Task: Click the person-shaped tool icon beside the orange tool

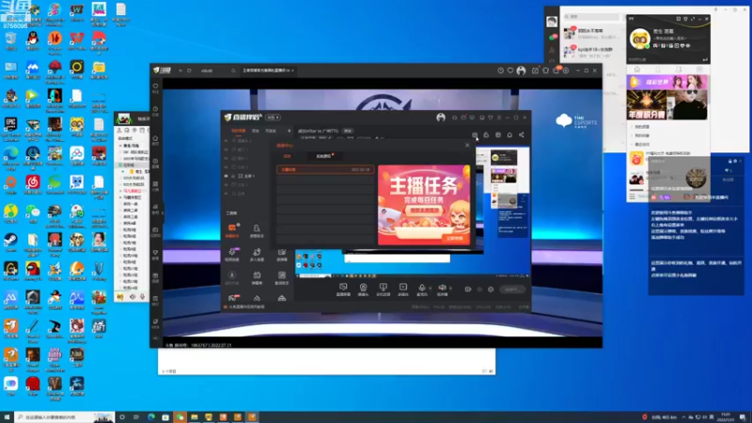Action: 257,229
